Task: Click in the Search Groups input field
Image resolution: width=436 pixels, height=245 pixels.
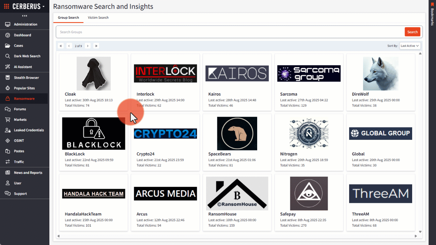Action: [x=230, y=32]
